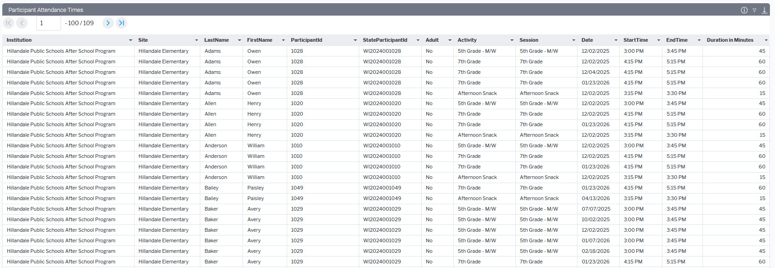Select the Participant Attendance Times title

point(46,10)
